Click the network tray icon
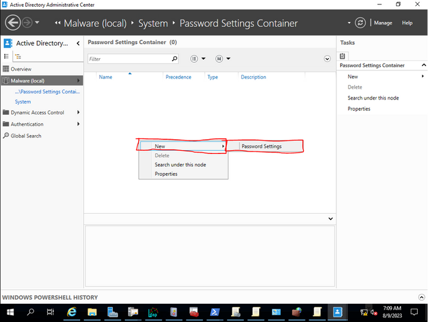The height and width of the screenshot is (322, 428). pyautogui.click(x=364, y=312)
